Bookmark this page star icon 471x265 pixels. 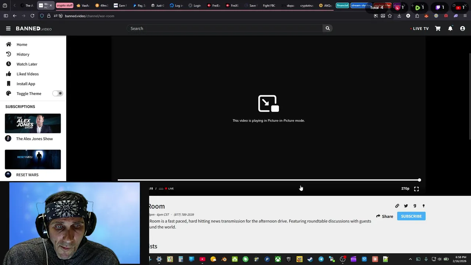point(390,16)
